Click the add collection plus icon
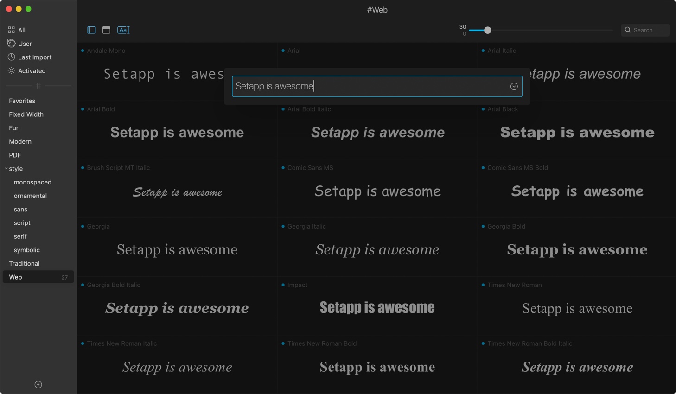The image size is (676, 394). (x=38, y=385)
